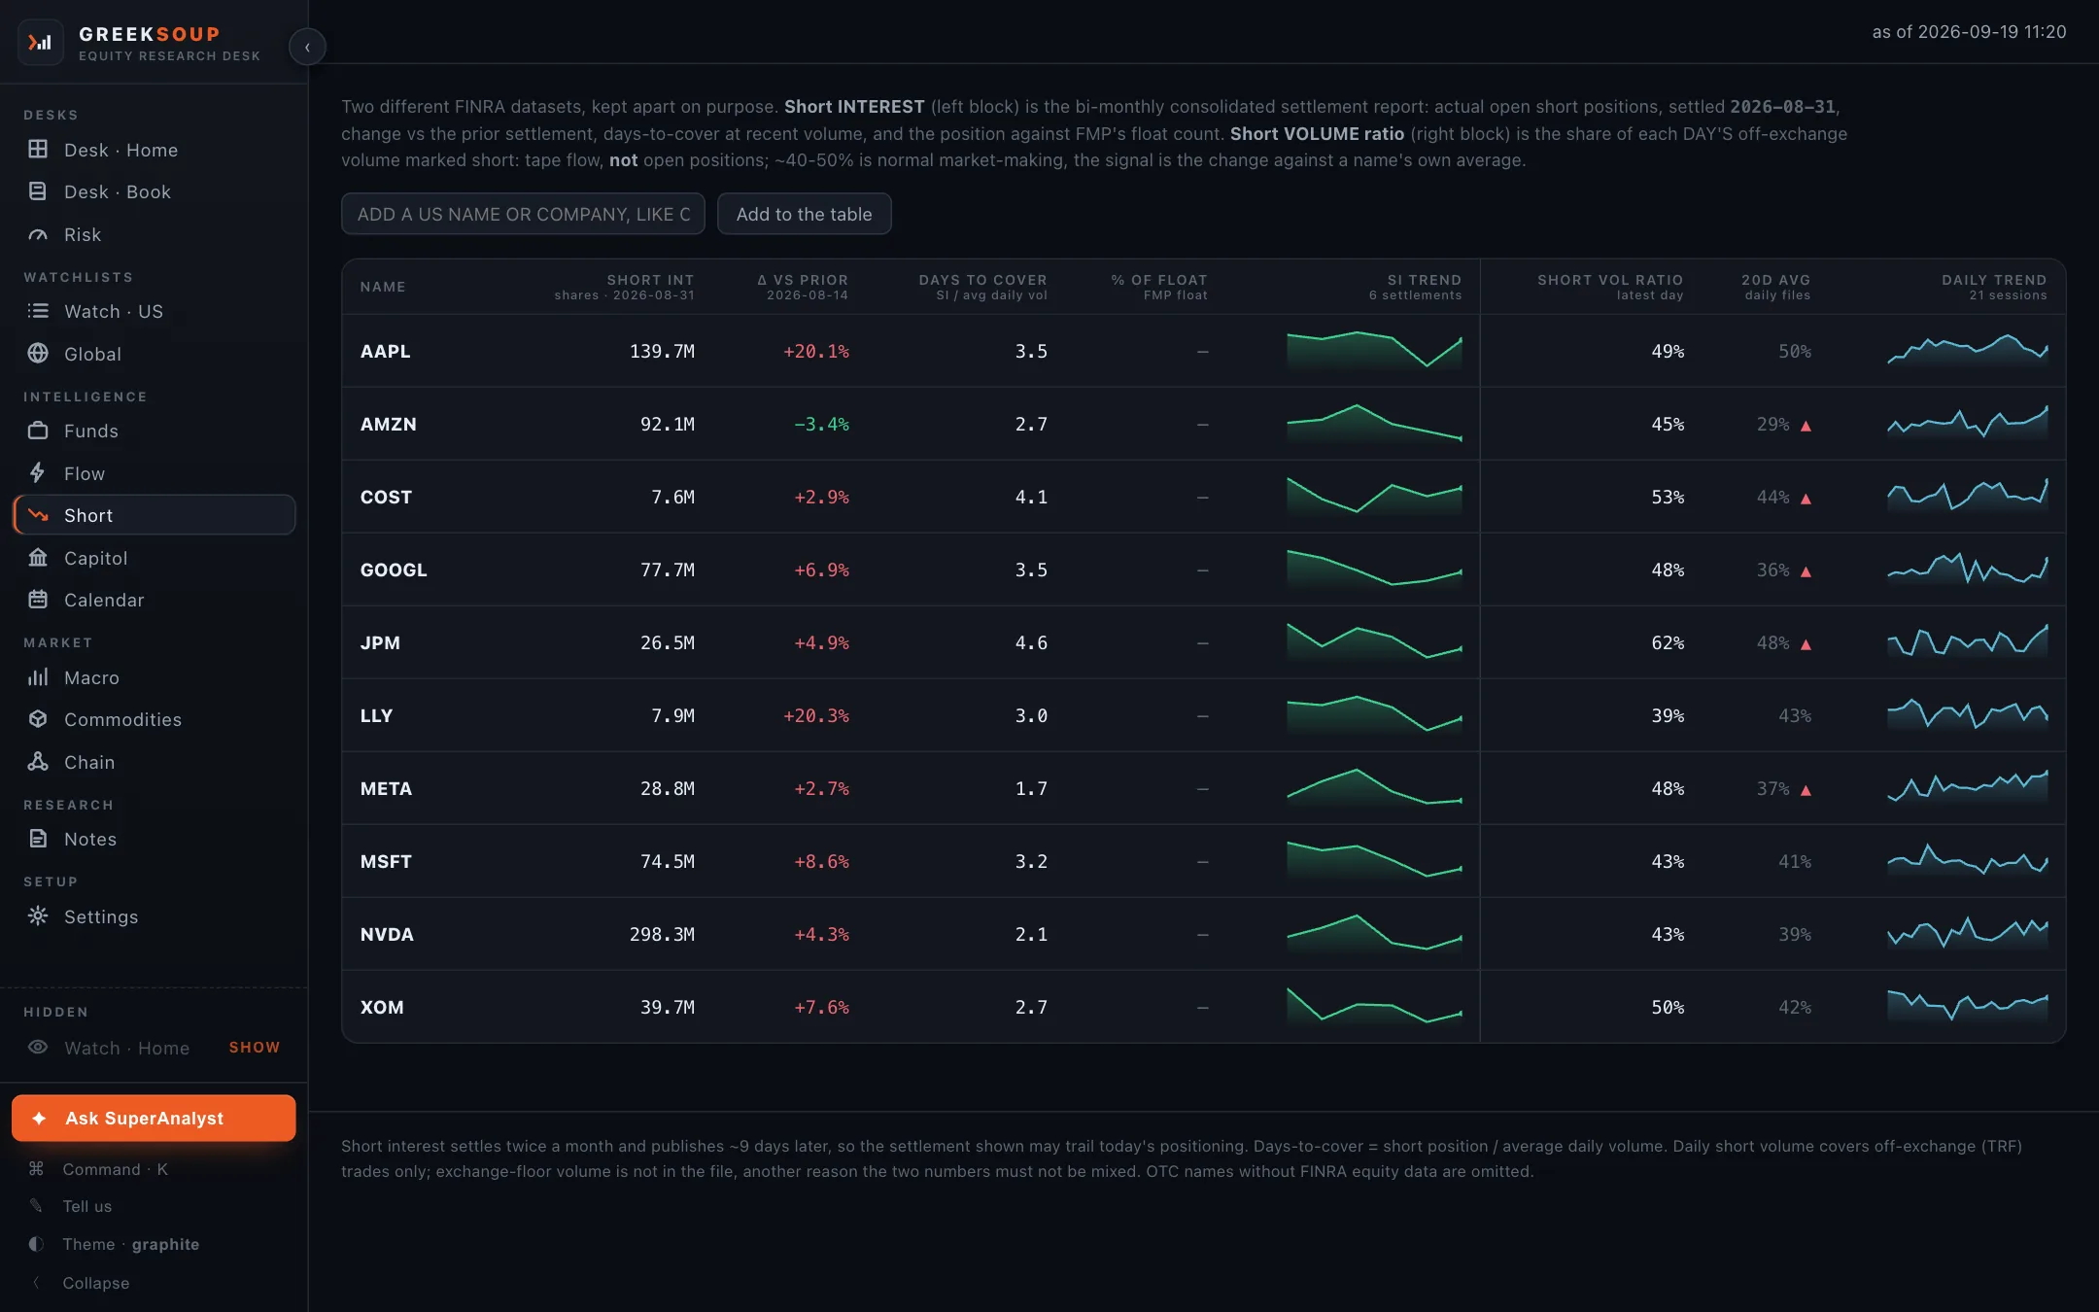Open Notes under Research
2099x1312 pixels.
coord(154,839)
